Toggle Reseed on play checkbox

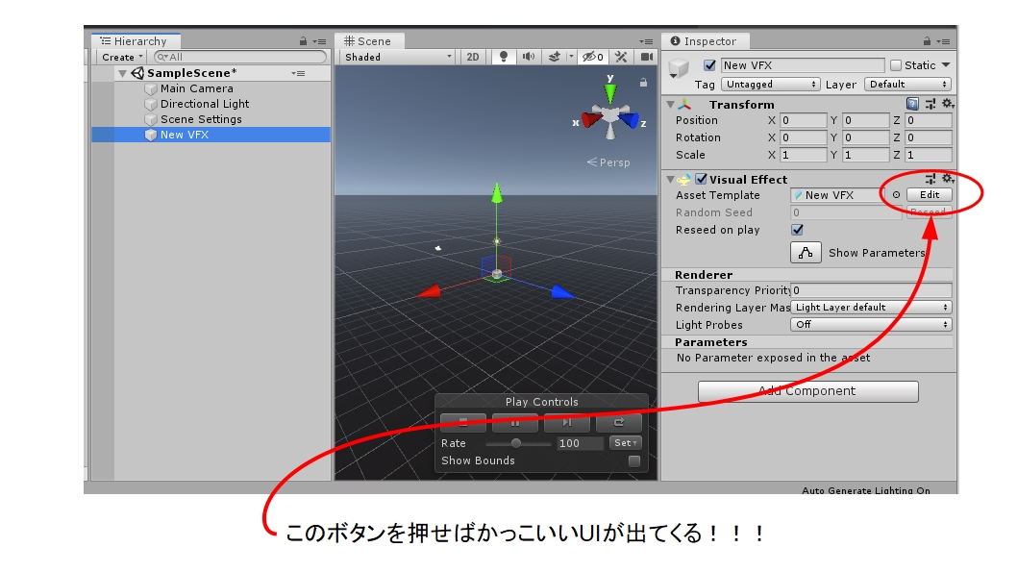pyautogui.click(x=797, y=230)
